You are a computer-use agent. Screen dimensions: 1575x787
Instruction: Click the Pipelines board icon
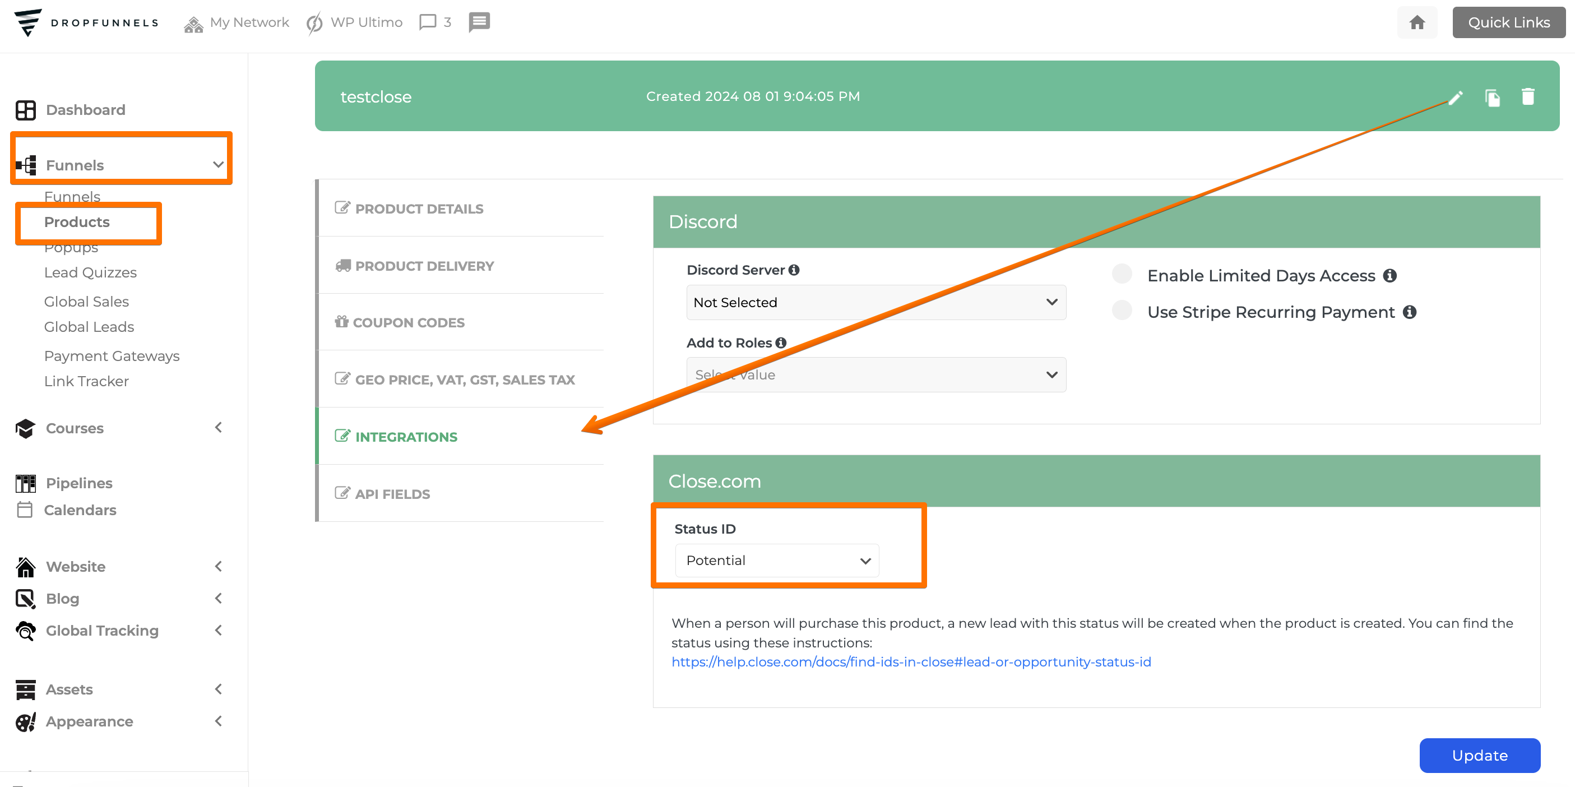(25, 484)
